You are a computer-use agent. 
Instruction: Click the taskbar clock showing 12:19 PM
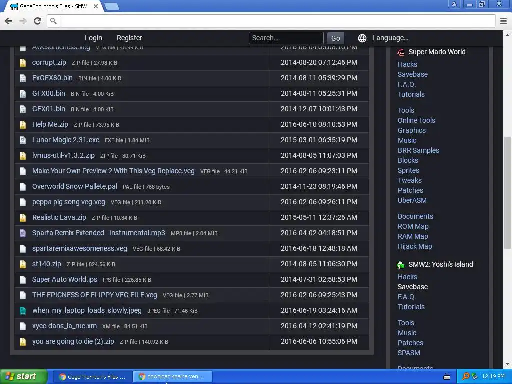coord(493,376)
